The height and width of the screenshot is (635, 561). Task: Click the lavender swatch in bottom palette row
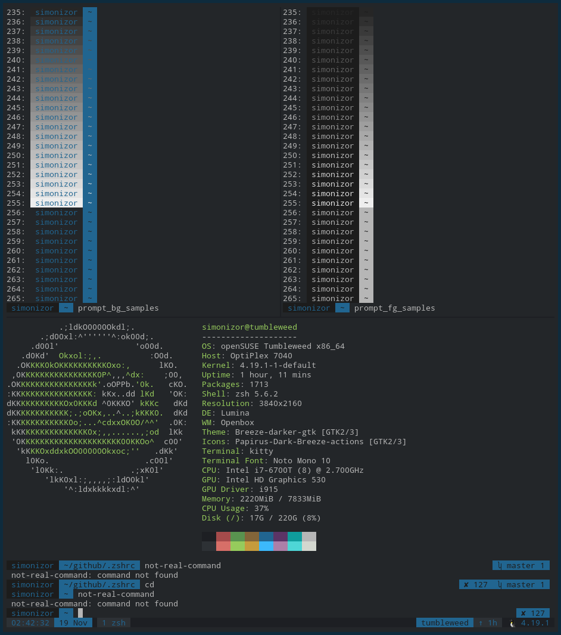pos(280,546)
